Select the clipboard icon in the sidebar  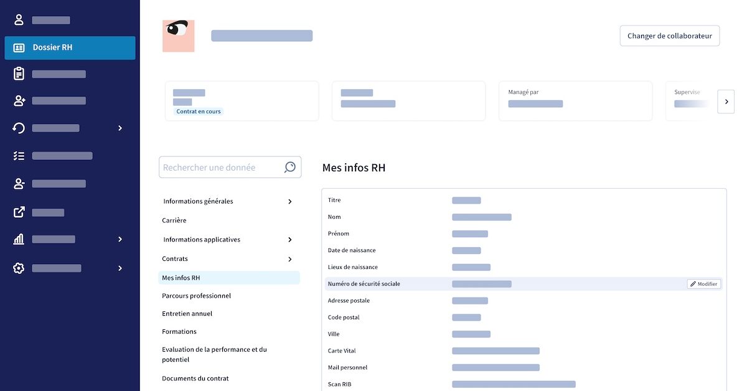[18, 73]
